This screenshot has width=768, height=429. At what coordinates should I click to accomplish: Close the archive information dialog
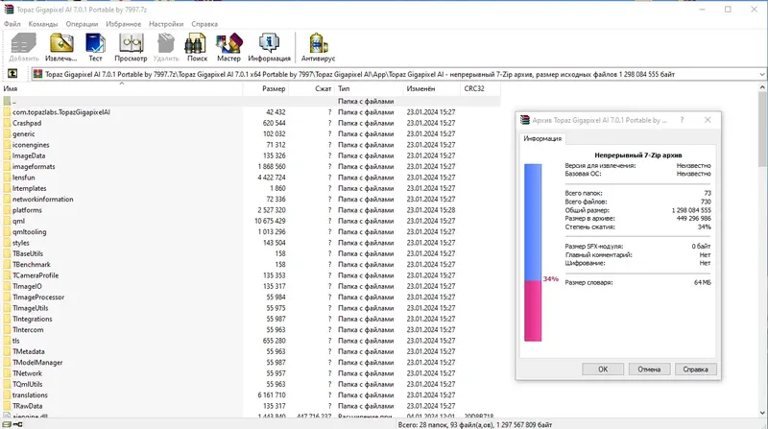(x=708, y=120)
